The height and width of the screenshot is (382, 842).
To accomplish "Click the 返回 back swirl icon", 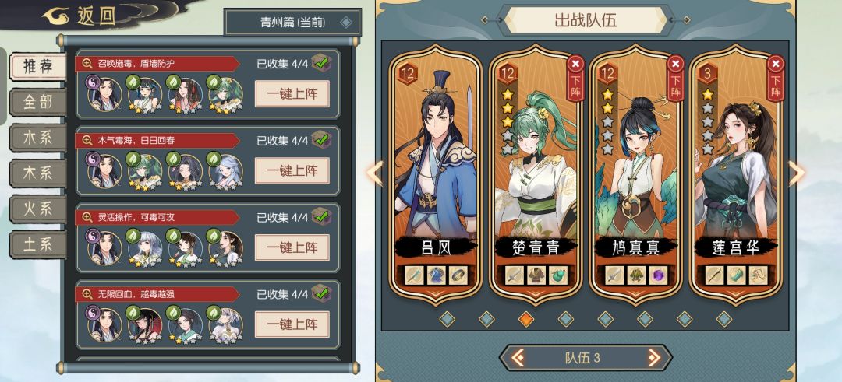I will tap(58, 16).
